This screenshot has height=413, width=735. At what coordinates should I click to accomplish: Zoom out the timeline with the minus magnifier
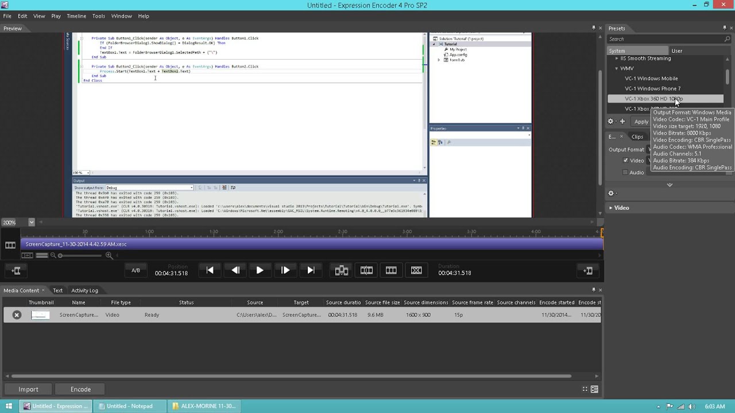(x=53, y=255)
